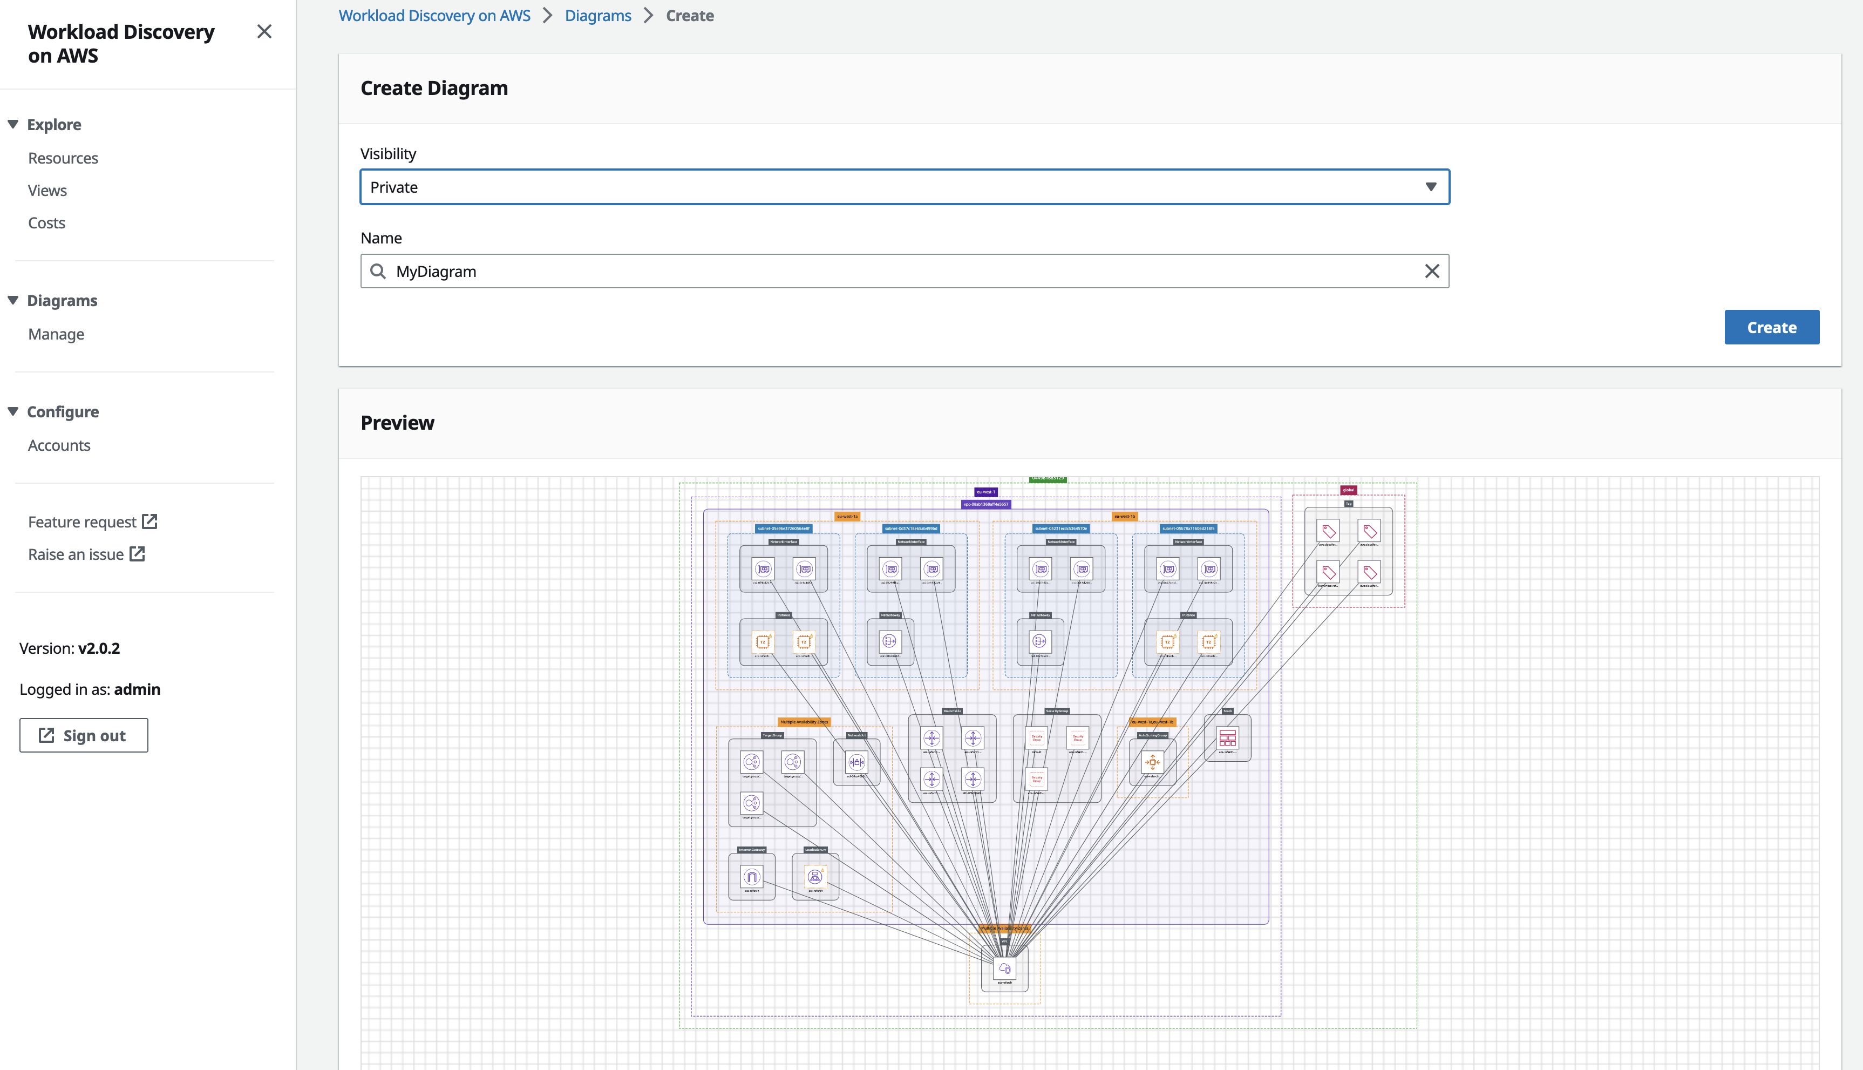Open Diagrams from the breadcrumb trail
This screenshot has height=1070, width=1863.
[x=598, y=16]
